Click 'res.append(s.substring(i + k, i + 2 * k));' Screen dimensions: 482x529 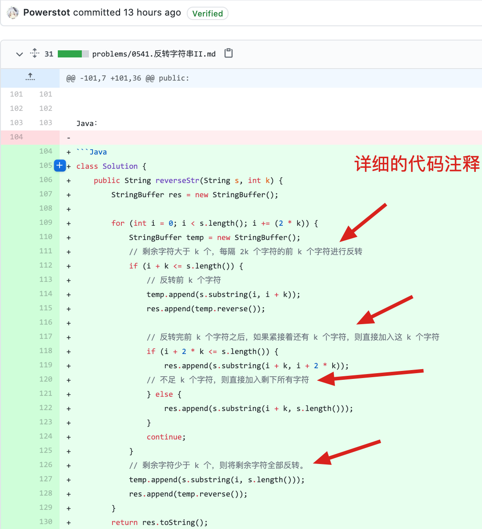[256, 366]
